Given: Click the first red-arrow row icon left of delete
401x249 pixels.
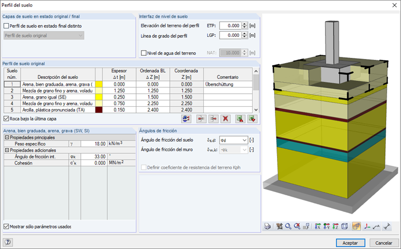Looking at the screenshot, I should [201, 119].
